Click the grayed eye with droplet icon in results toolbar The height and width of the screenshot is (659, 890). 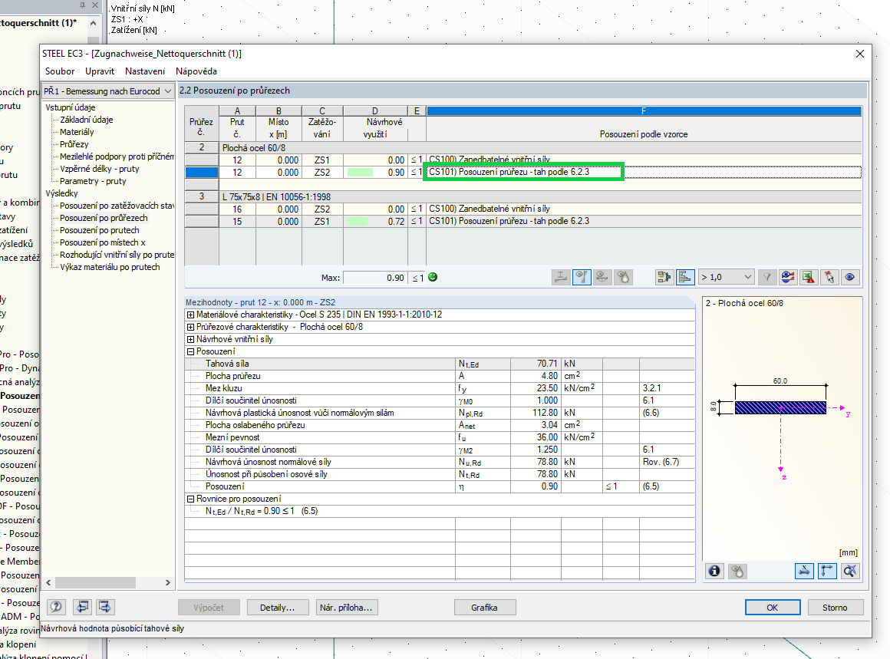click(x=623, y=278)
